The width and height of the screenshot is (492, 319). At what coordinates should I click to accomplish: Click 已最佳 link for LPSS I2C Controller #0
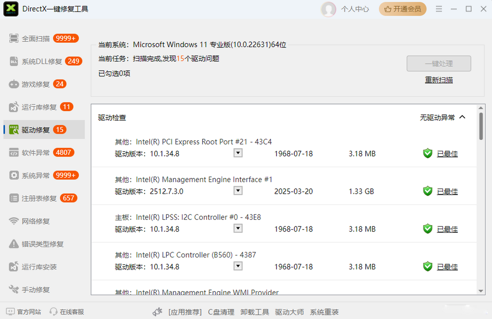[447, 229]
